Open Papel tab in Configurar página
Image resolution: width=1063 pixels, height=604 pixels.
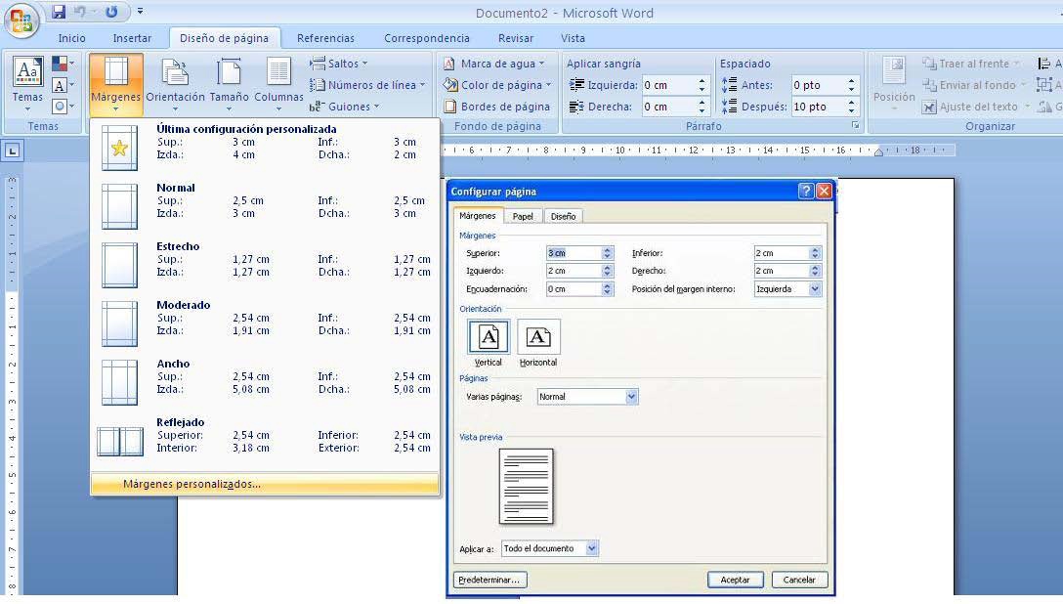point(523,216)
